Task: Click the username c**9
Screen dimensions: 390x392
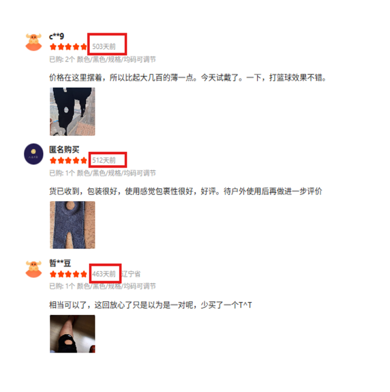Action: (x=57, y=36)
